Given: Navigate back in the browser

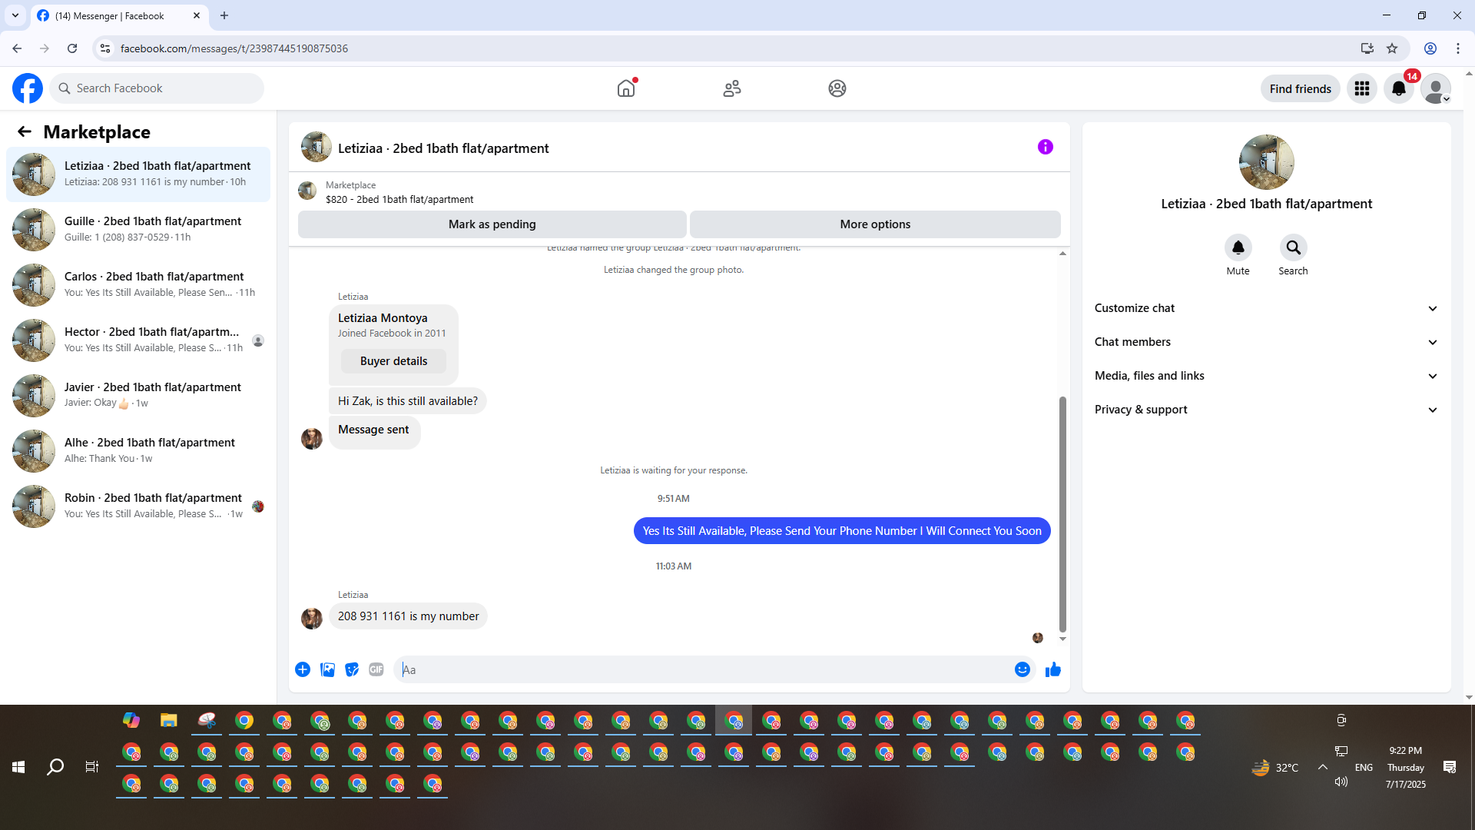Looking at the screenshot, I should pos(17,48).
